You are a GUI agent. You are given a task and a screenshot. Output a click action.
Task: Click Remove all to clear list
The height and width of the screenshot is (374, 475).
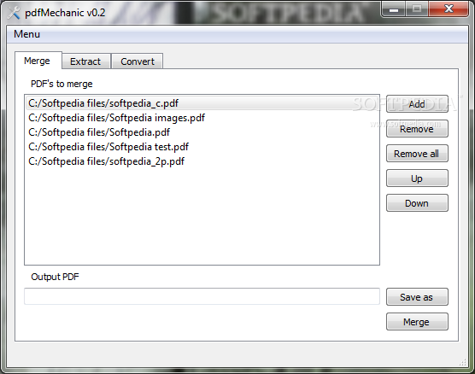pos(417,154)
